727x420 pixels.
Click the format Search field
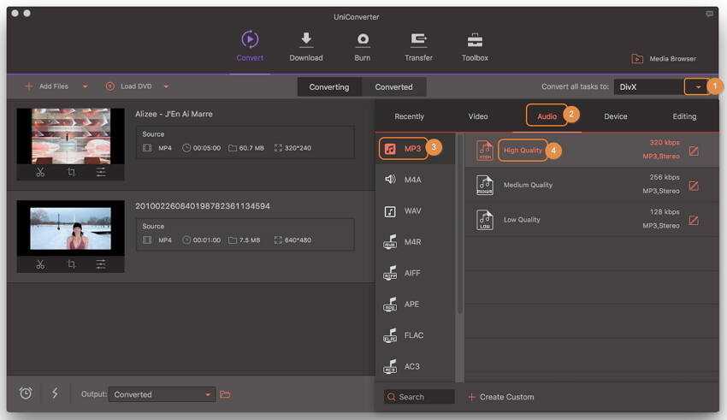click(x=419, y=397)
